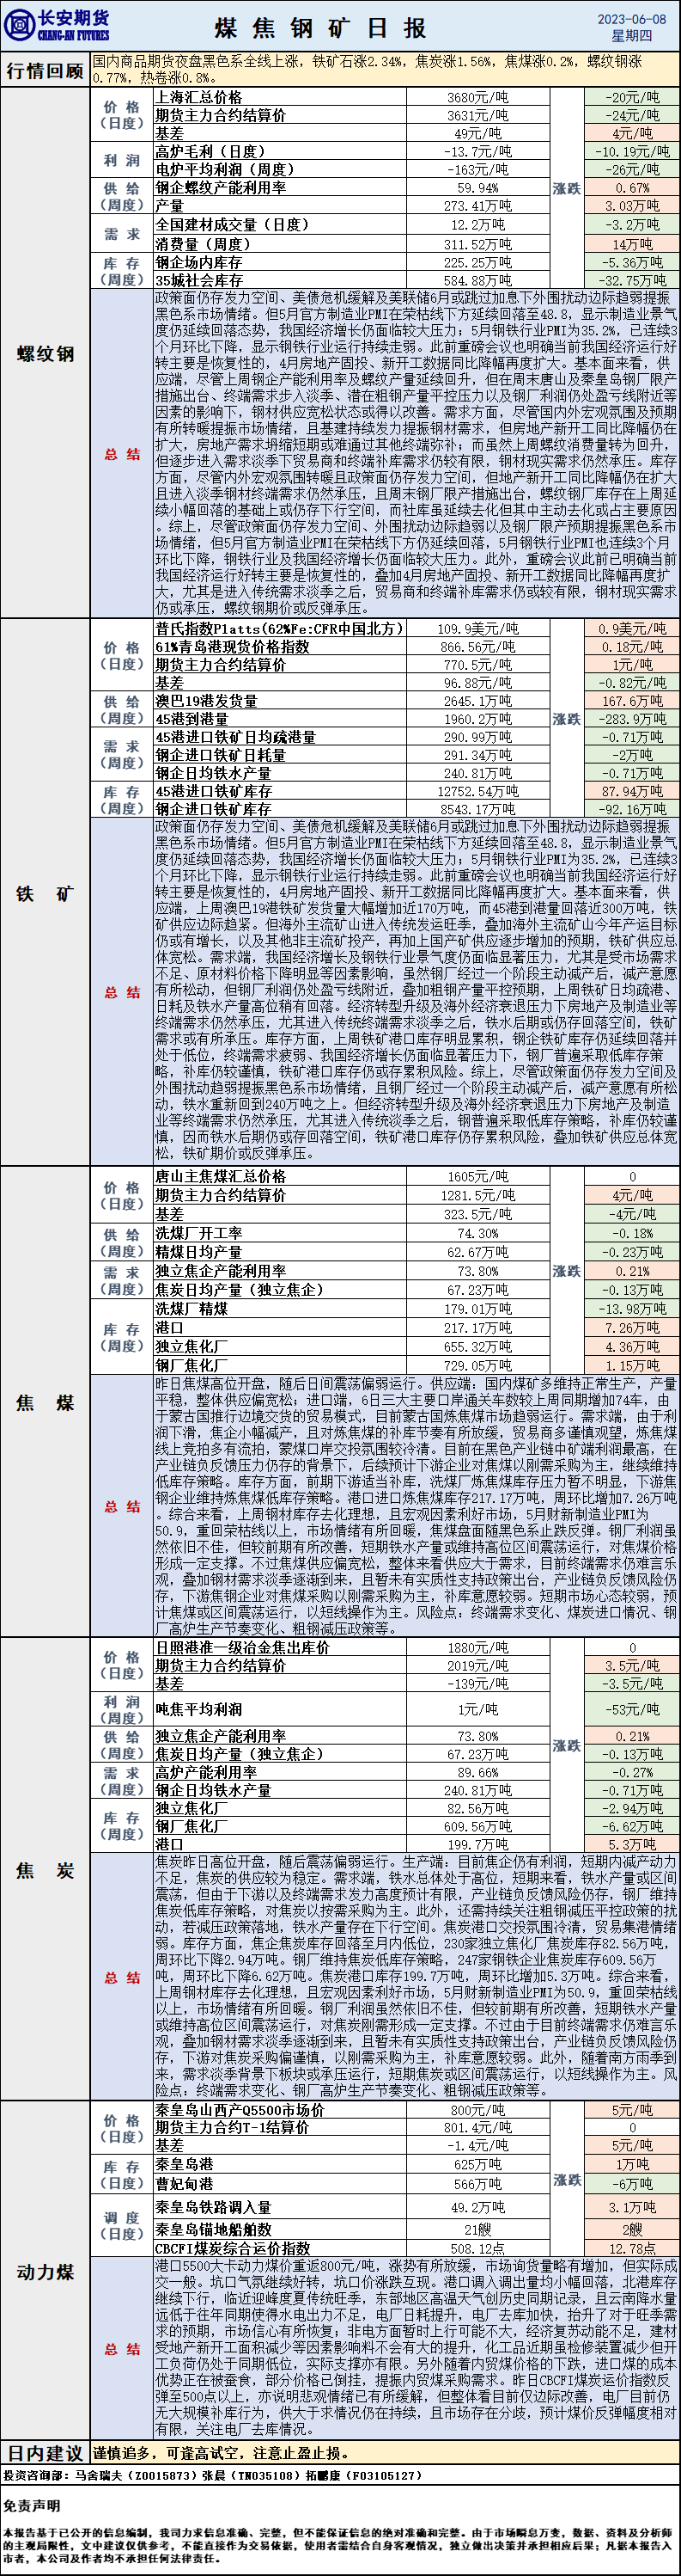
Task: Click the '35城社会库存' row label
Action: click(198, 281)
